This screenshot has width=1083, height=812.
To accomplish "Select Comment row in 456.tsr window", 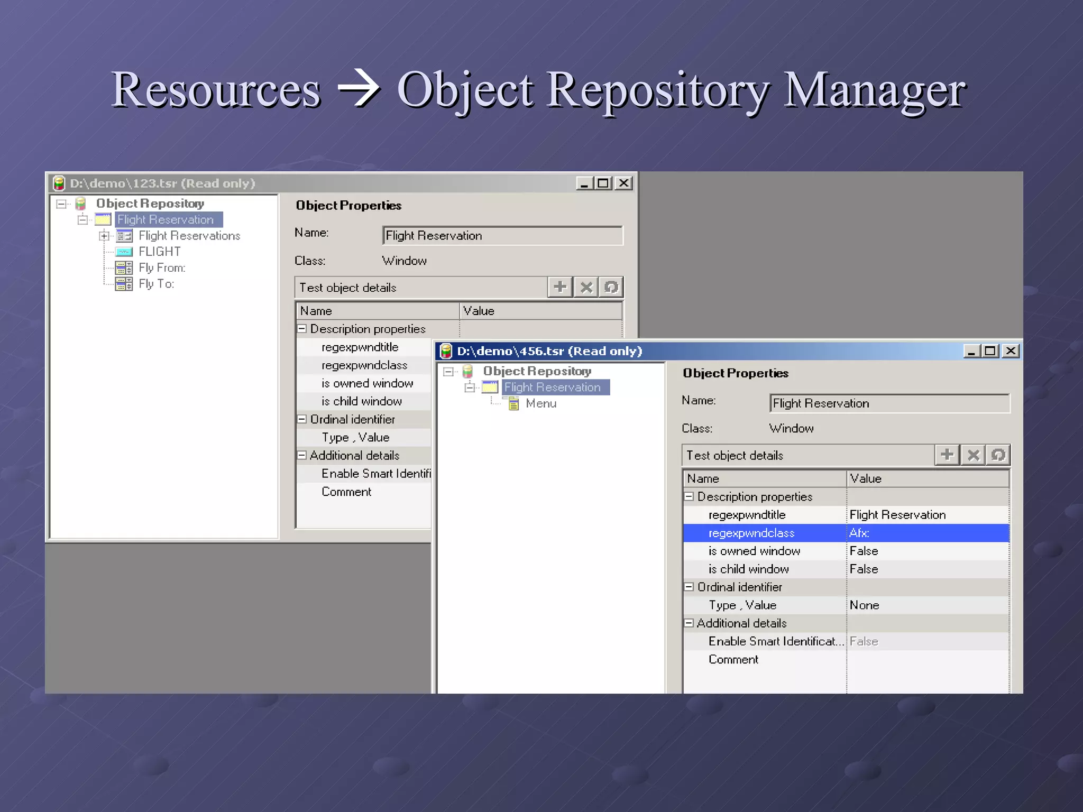I will (847, 659).
